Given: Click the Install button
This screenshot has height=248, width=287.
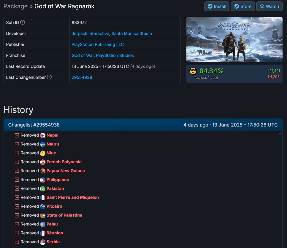Looking at the screenshot, I should click(217, 7).
